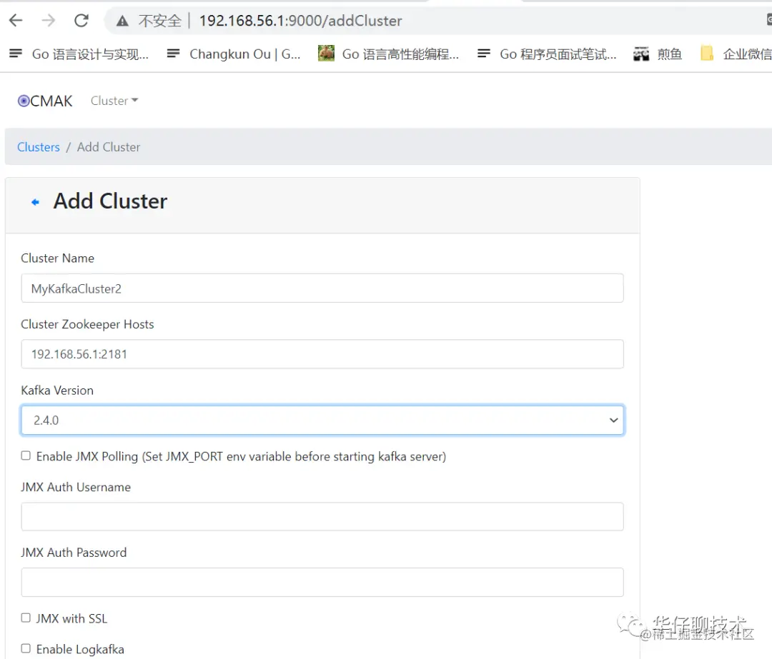Click the JMX Auth Password field

point(322,583)
